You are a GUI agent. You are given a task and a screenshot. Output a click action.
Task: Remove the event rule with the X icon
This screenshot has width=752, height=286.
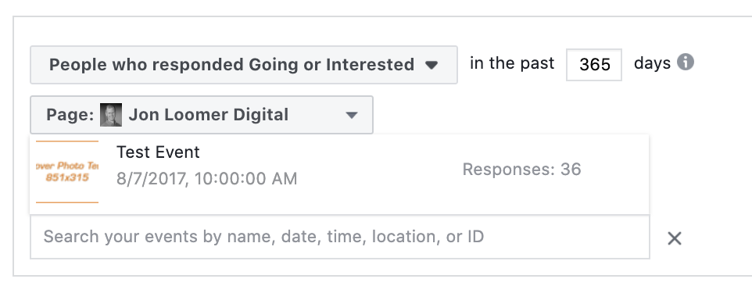click(x=675, y=238)
